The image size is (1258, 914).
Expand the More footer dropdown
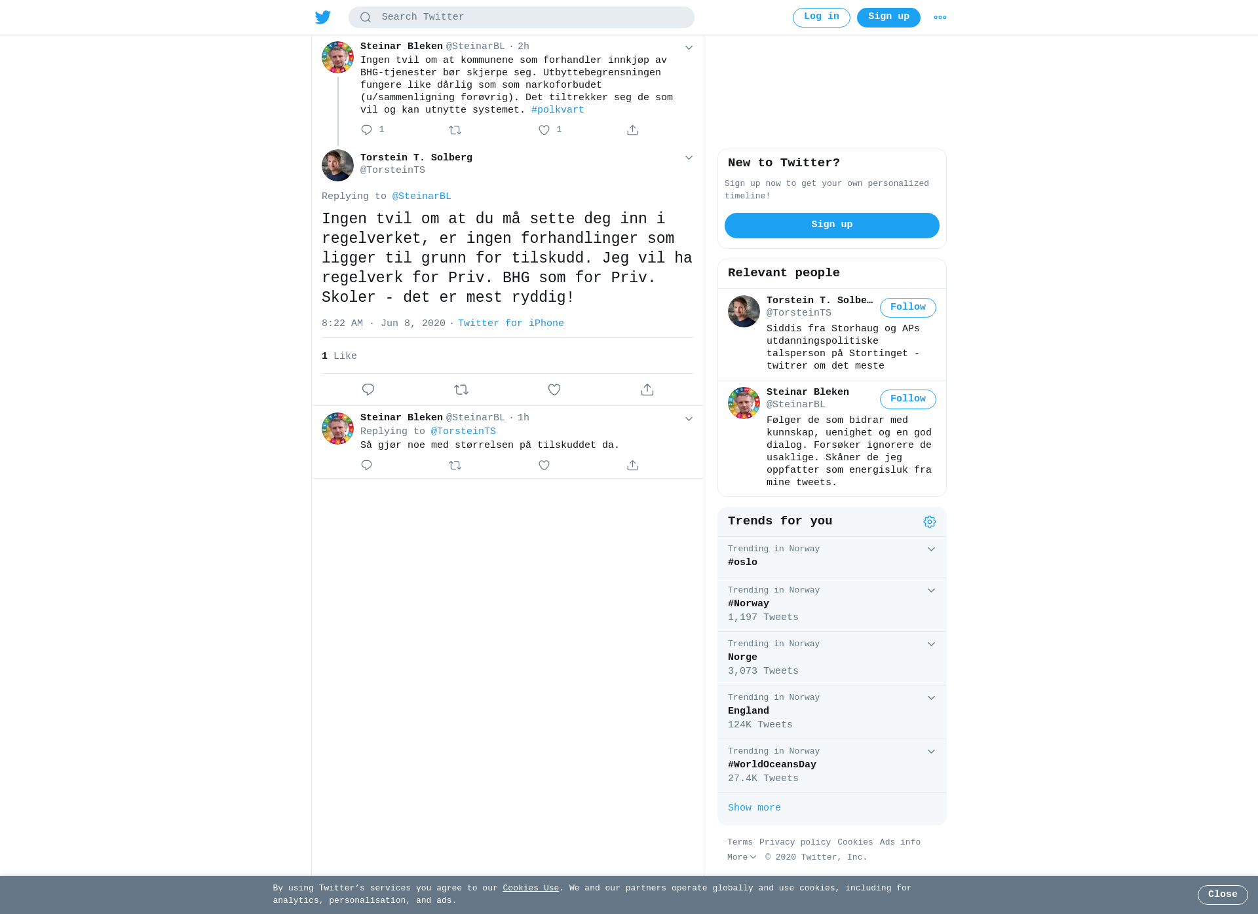point(742,857)
